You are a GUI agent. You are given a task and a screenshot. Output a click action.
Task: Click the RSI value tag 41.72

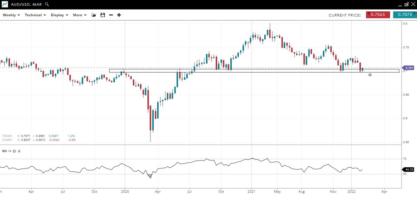tap(408, 169)
